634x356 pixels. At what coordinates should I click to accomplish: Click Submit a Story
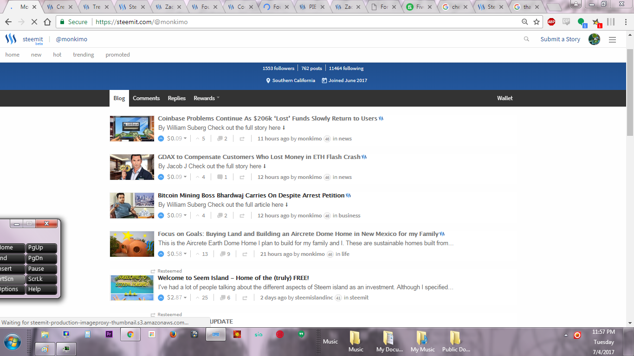pyautogui.click(x=560, y=39)
